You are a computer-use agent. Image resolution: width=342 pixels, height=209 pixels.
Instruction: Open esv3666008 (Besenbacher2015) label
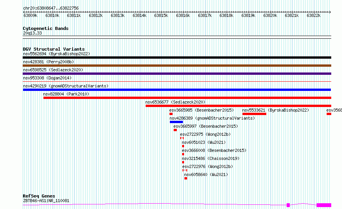coord(214,150)
